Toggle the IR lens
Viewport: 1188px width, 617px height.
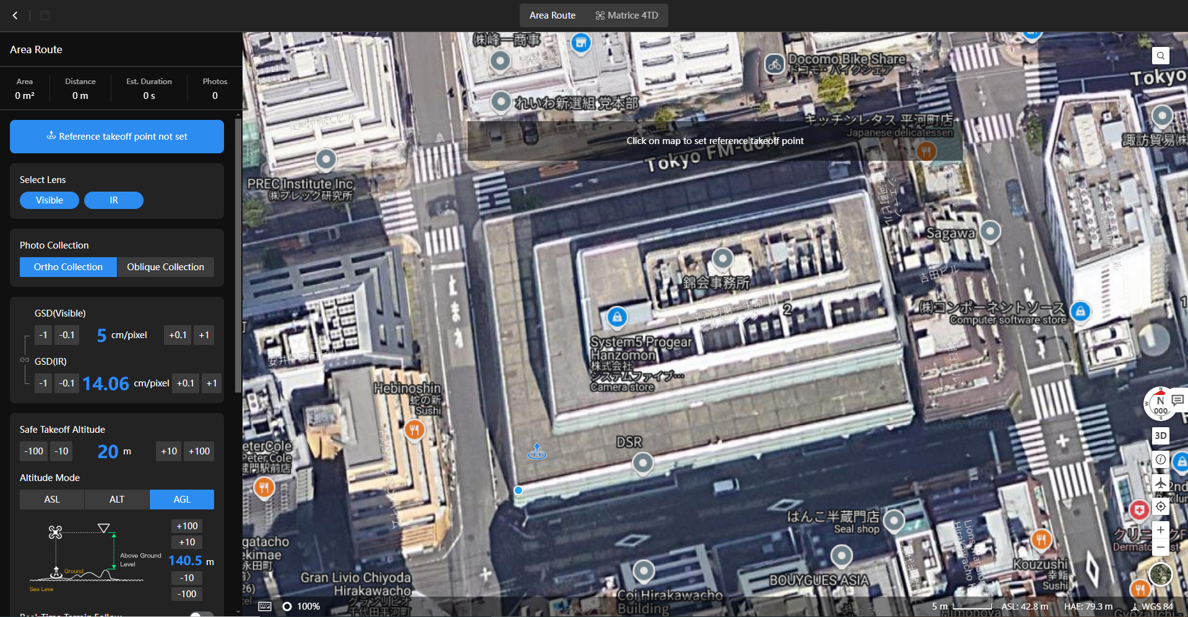point(114,200)
